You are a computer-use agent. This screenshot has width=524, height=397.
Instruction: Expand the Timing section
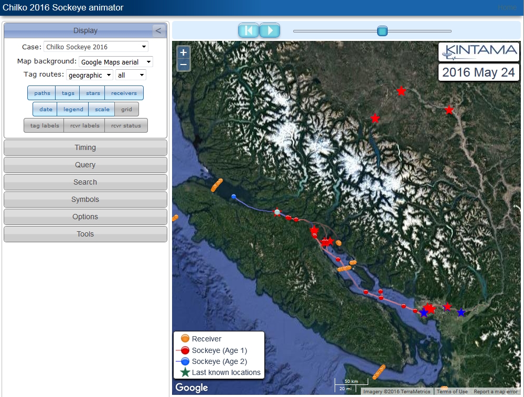tap(85, 148)
